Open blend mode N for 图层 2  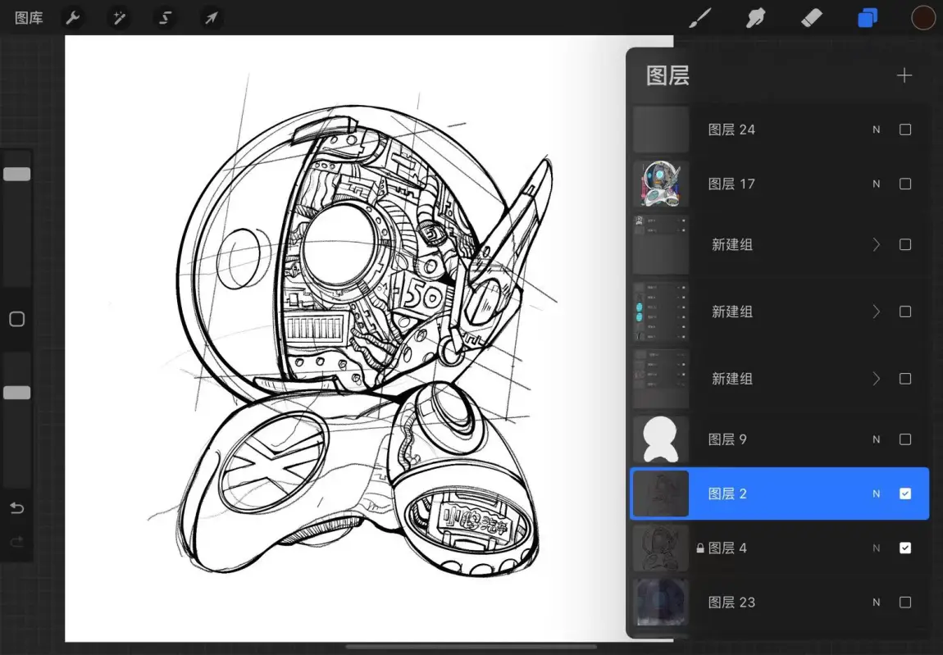pyautogui.click(x=877, y=494)
